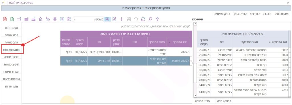The width and height of the screenshot is (292, 105).
Task: Click the filter funnel icon
Action: tap(157, 19)
